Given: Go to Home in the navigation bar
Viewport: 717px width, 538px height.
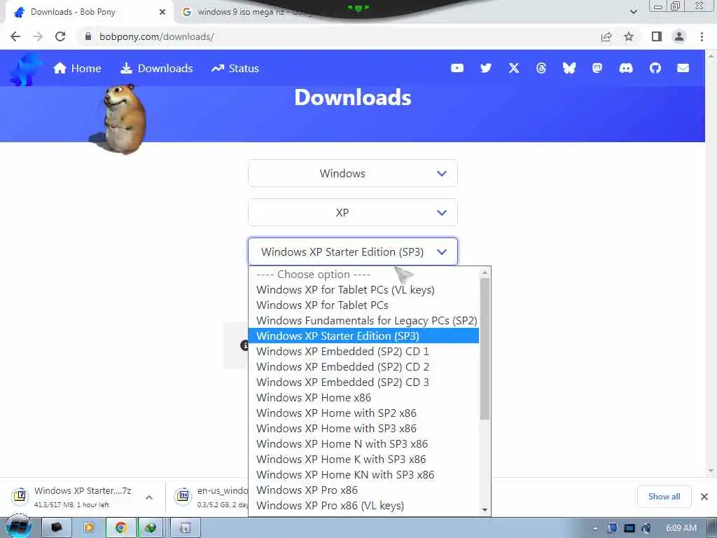Looking at the screenshot, I should (x=77, y=68).
